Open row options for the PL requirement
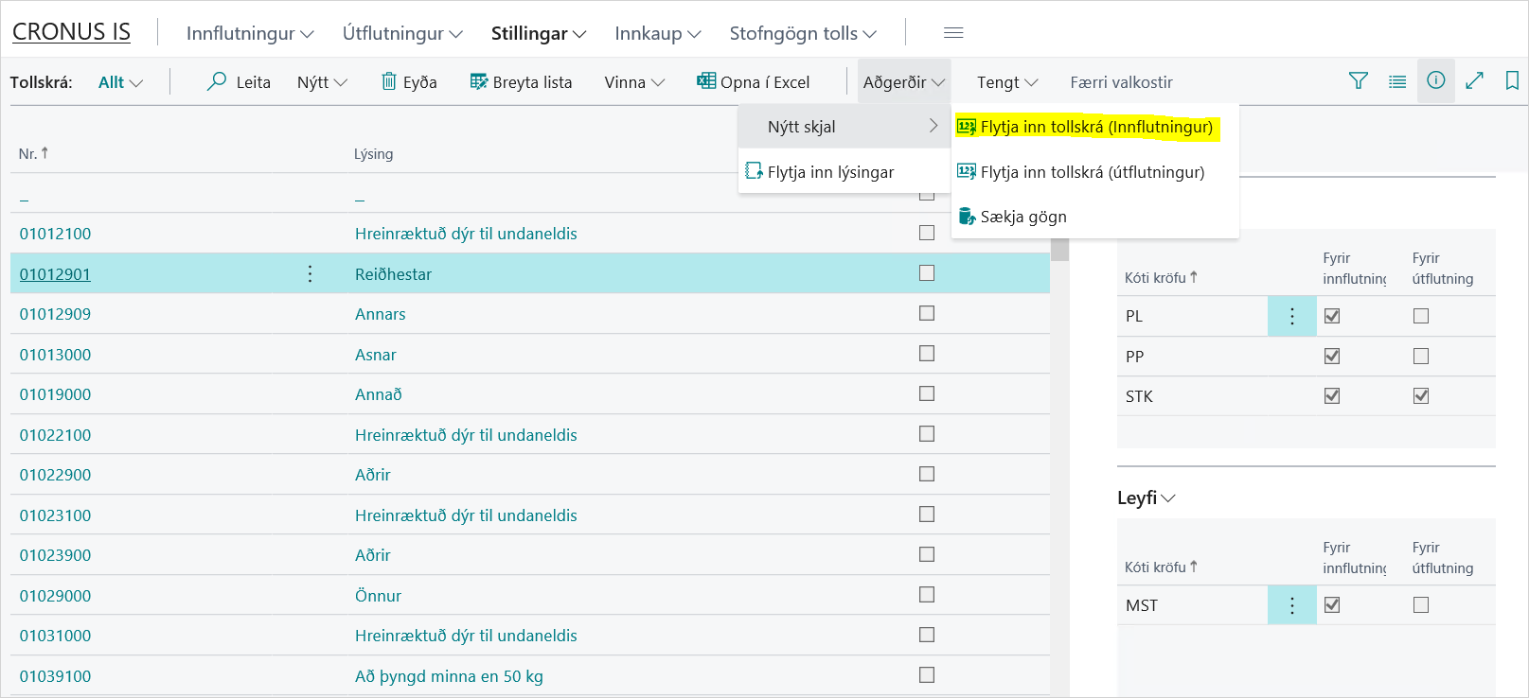The height and width of the screenshot is (698, 1529). pos(1291,317)
